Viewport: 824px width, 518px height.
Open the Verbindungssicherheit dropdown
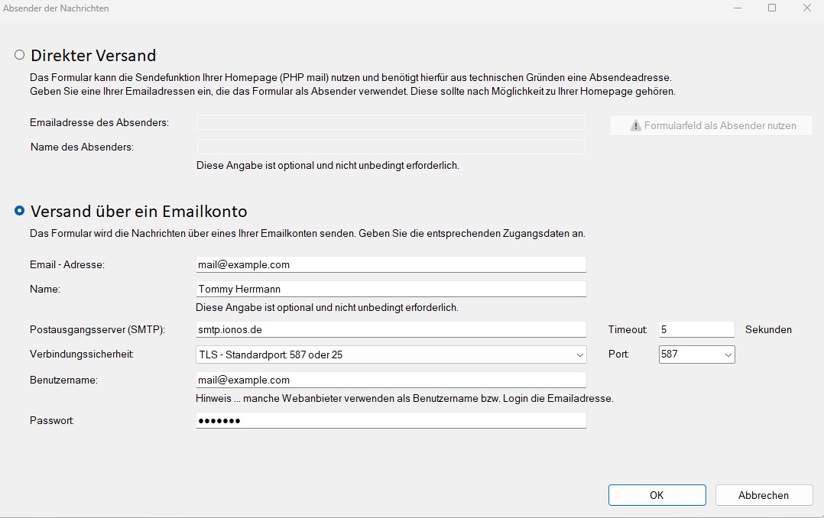click(391, 355)
